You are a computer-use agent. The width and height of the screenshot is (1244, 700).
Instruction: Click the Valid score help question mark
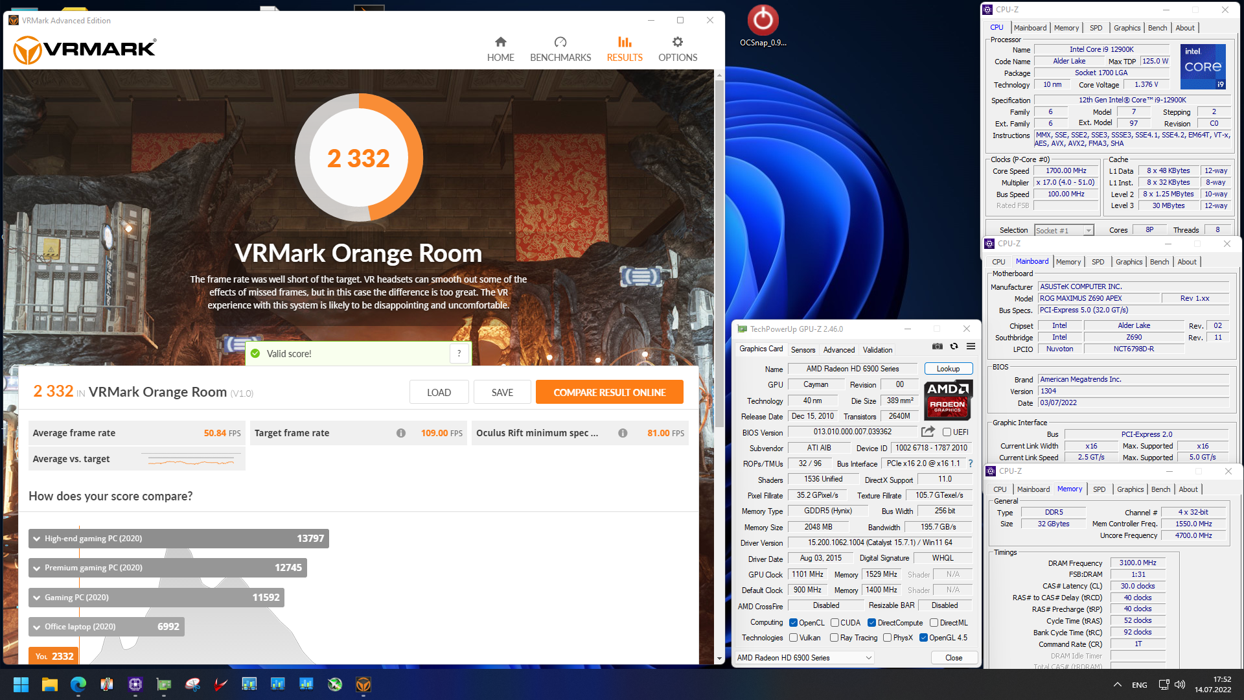tap(459, 353)
